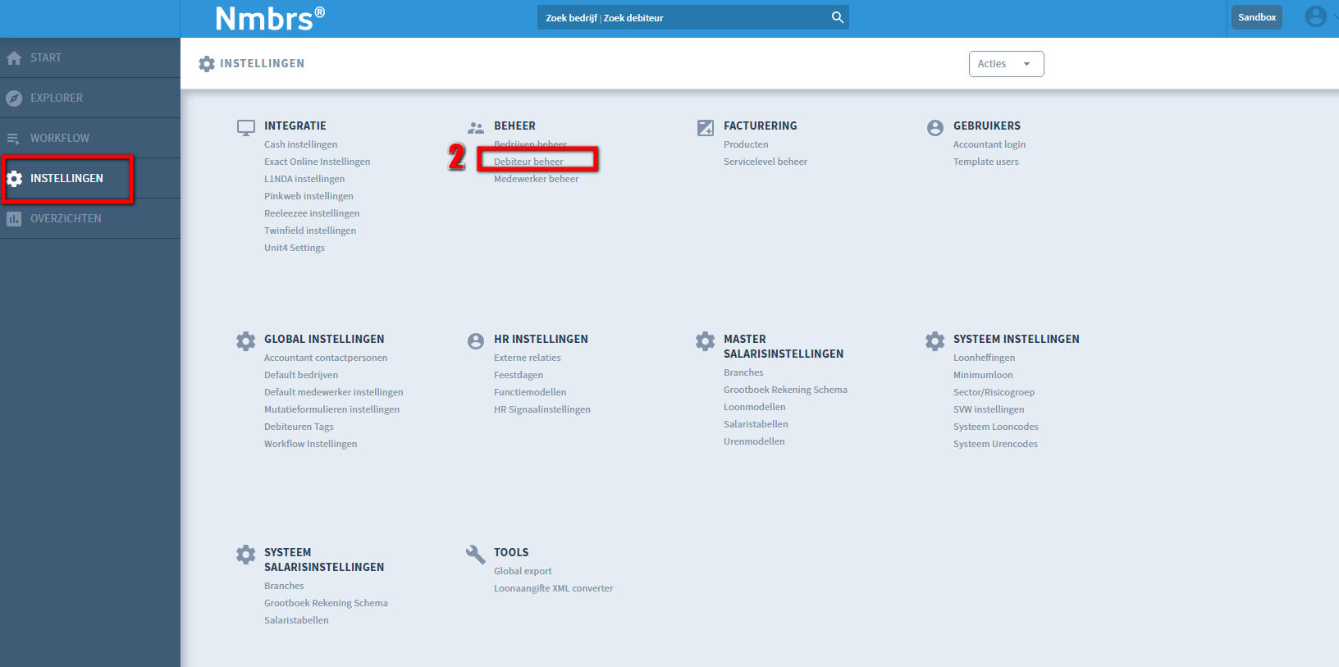Open the user profile avatar icon
The height and width of the screenshot is (667, 1339).
[1315, 16]
